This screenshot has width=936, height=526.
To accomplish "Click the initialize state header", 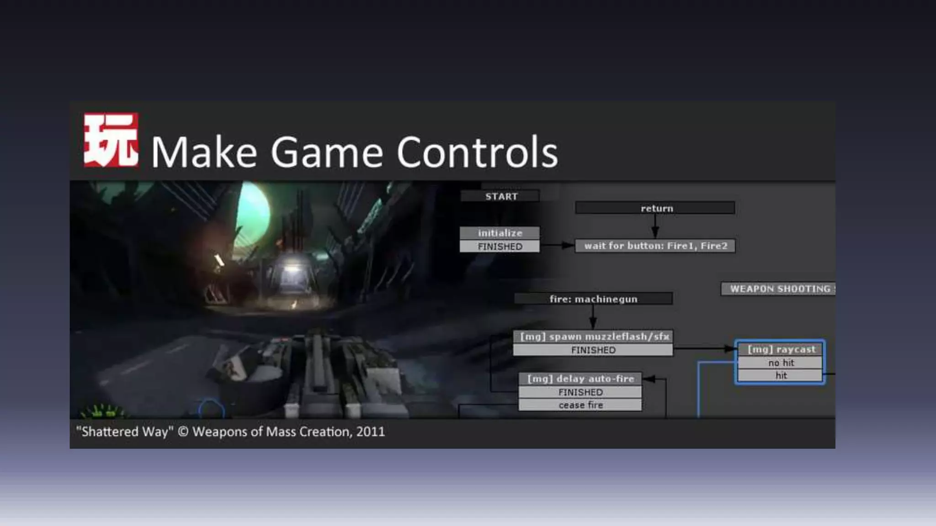I will point(500,233).
